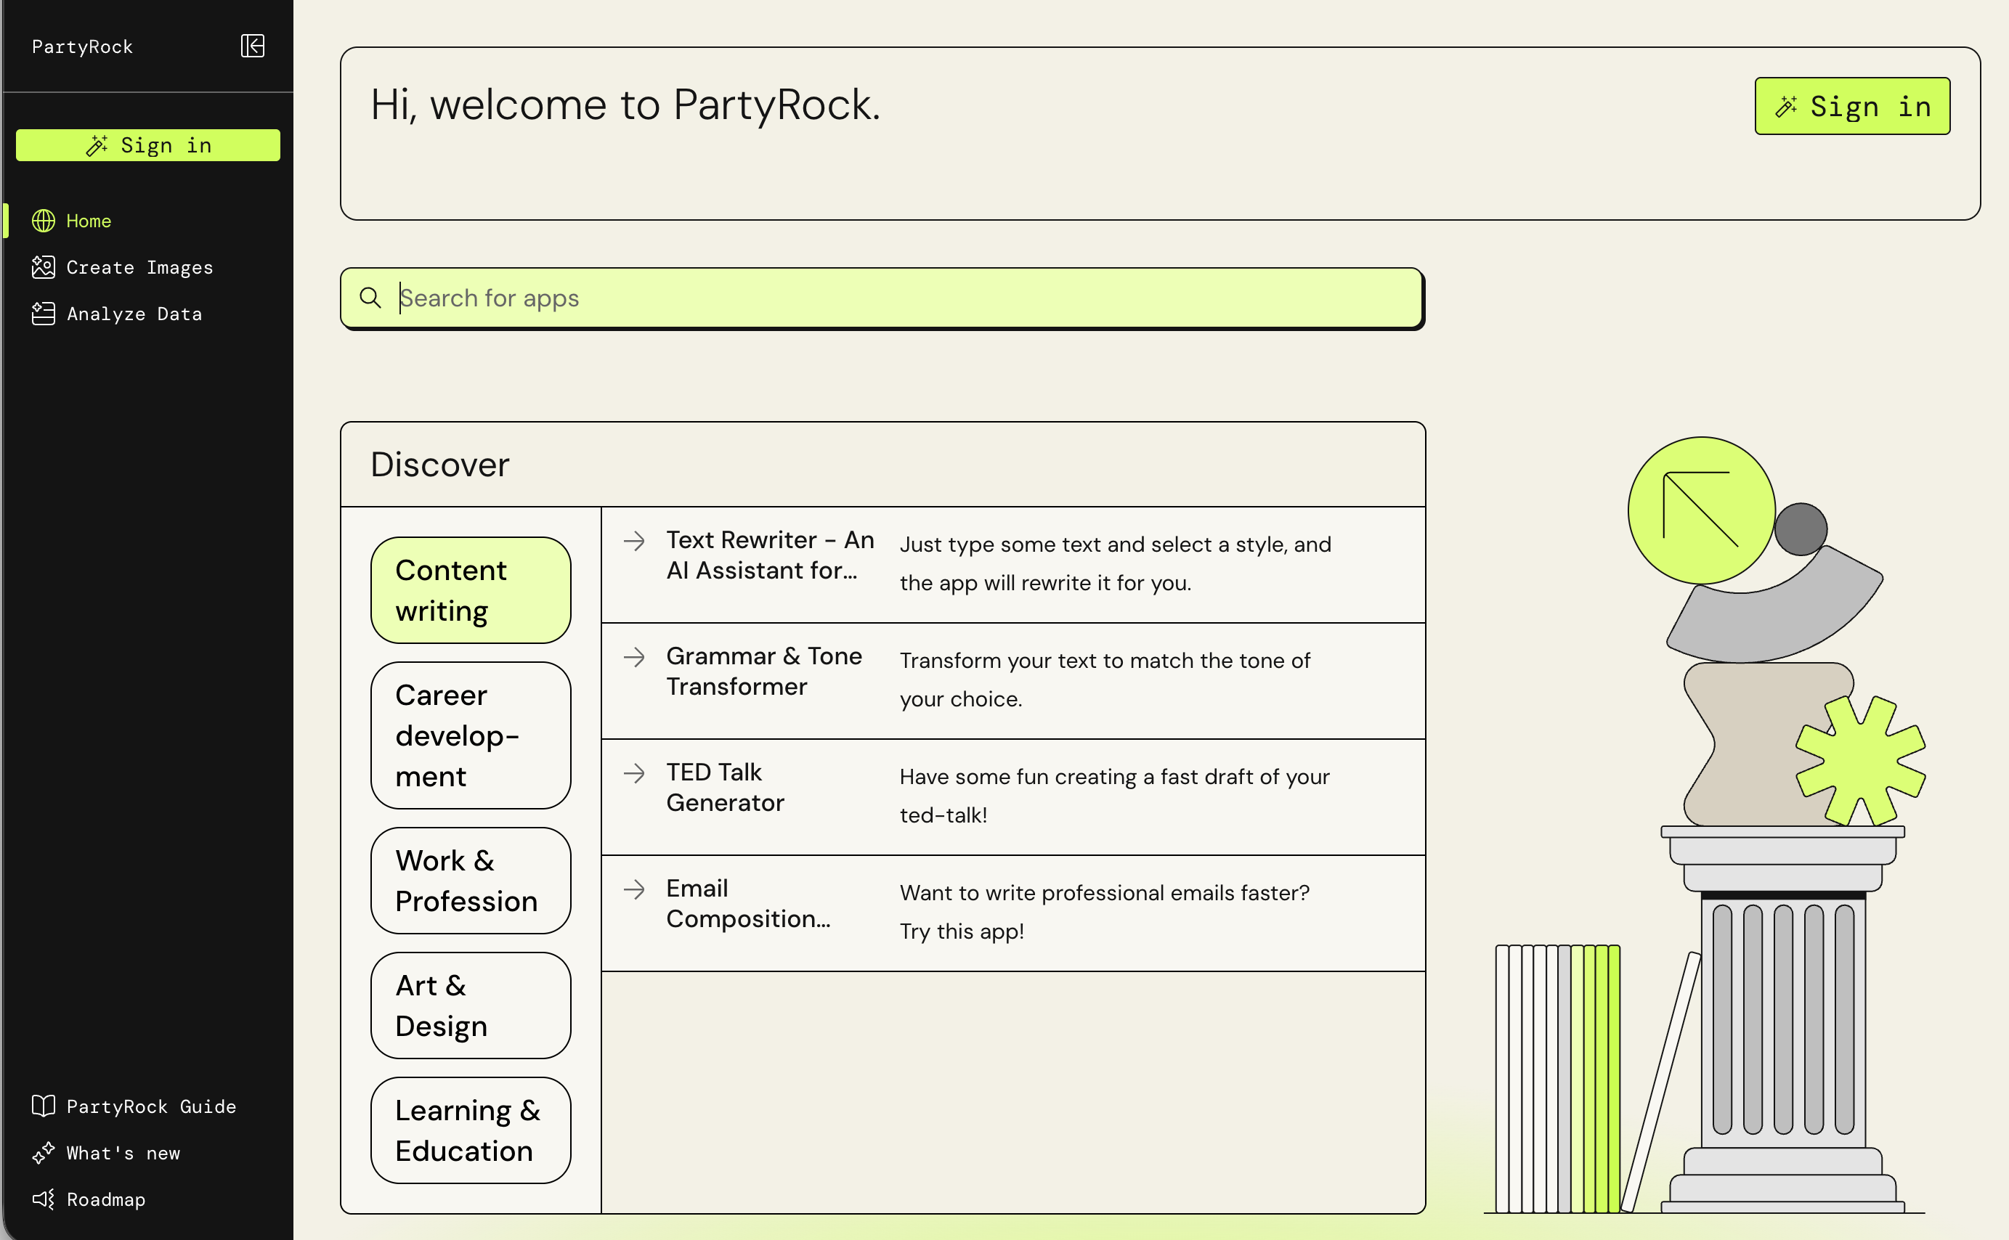
Task: Click the Roadmap megaphone icon
Action: tap(44, 1199)
